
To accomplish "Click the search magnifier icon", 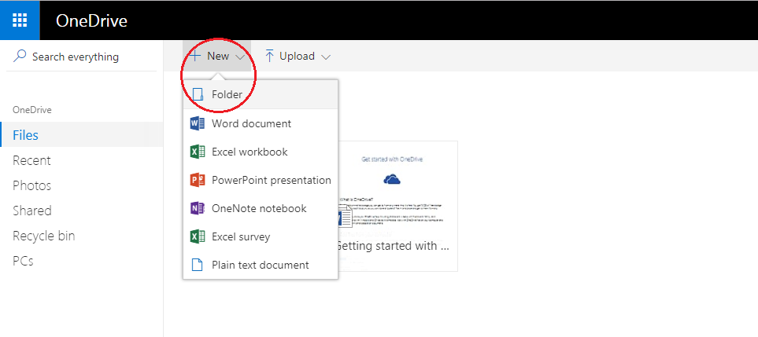I will (20, 57).
